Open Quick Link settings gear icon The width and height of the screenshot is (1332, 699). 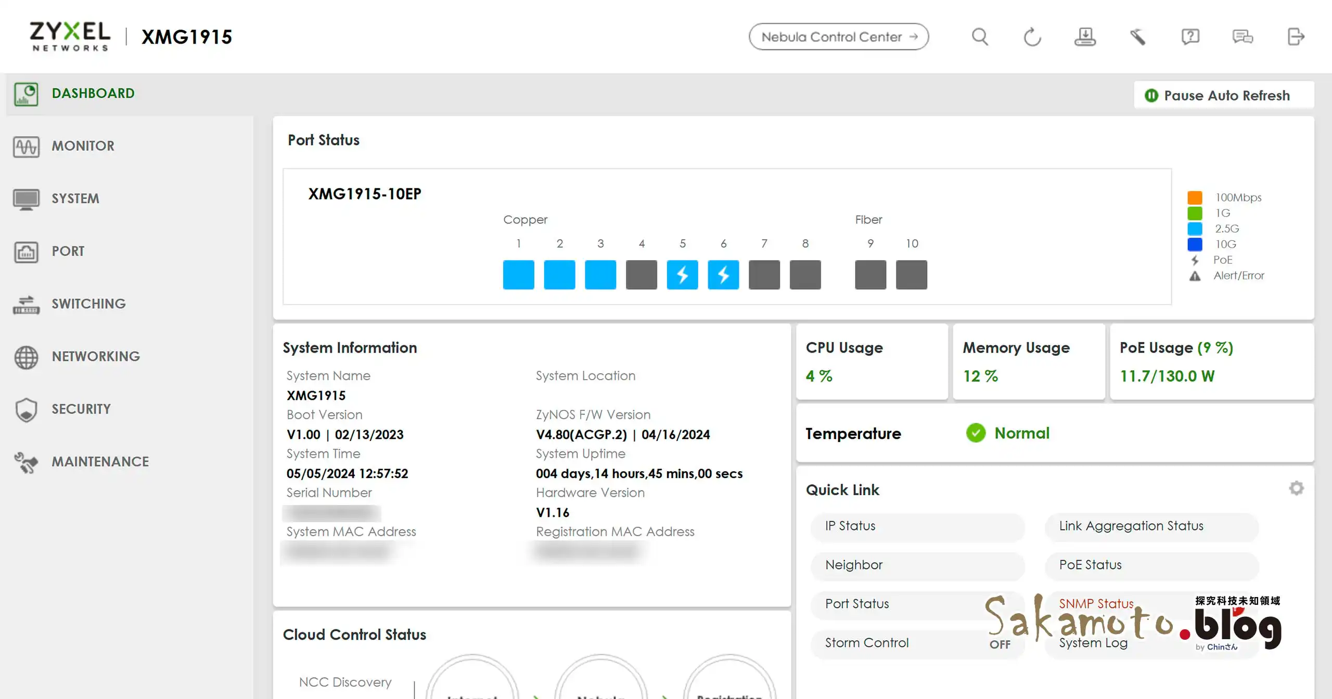(x=1296, y=488)
